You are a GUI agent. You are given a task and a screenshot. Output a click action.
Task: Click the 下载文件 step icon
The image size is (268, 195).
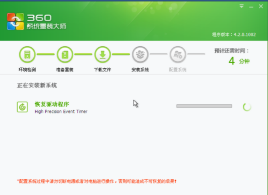click(x=103, y=55)
